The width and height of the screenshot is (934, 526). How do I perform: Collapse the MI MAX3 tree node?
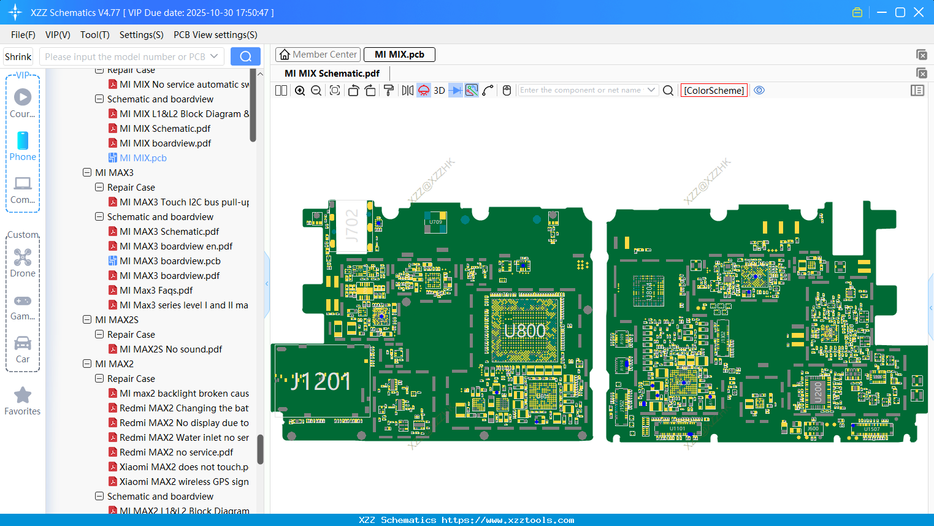[87, 173]
